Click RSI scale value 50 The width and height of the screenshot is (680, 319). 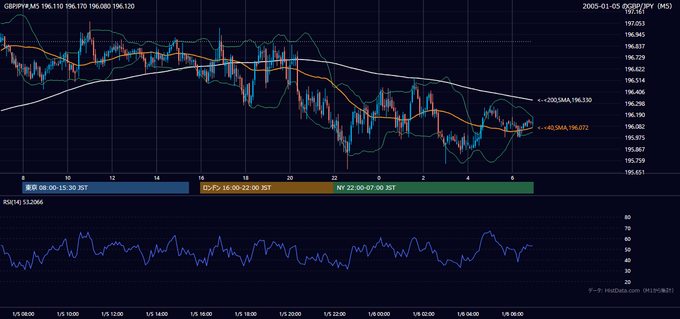tap(627, 250)
